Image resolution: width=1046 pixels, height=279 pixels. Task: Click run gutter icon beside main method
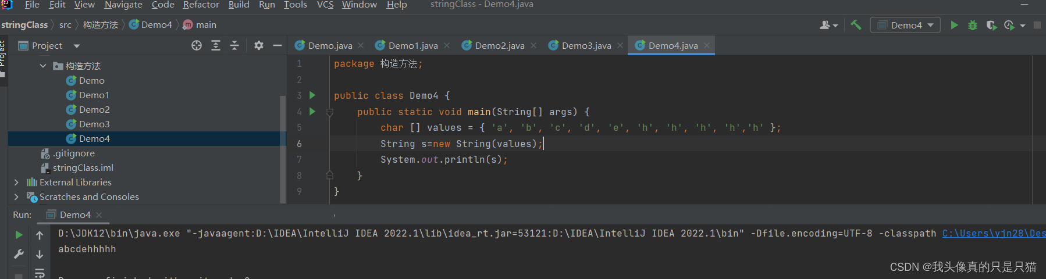point(312,112)
